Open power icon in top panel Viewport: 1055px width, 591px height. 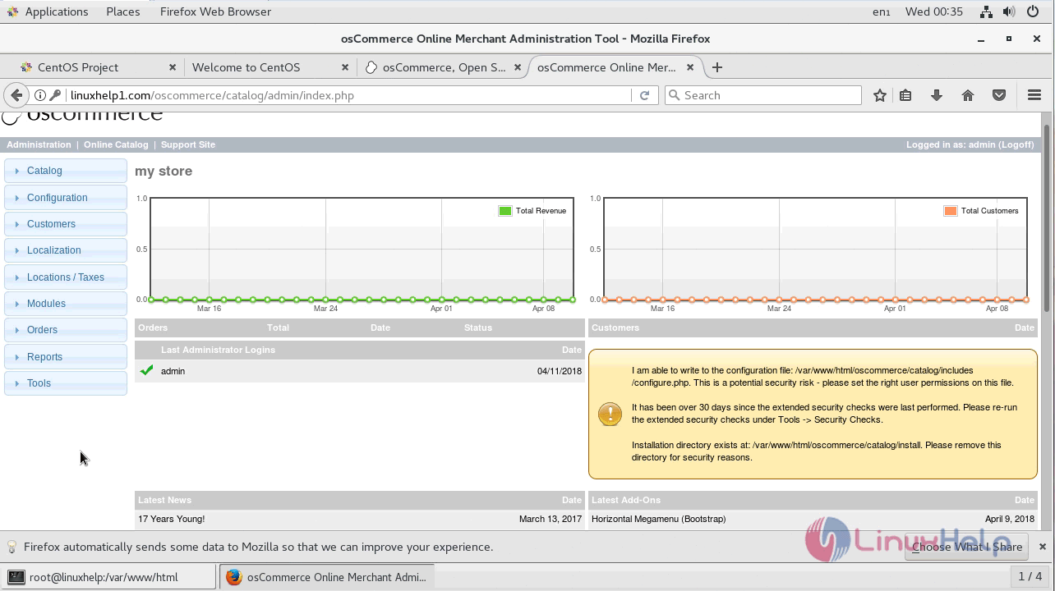[x=1033, y=11]
